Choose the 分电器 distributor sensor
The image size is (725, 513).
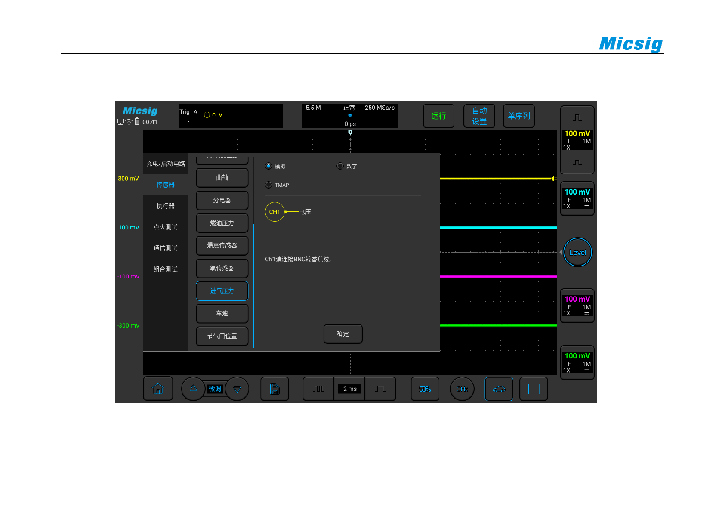[222, 200]
